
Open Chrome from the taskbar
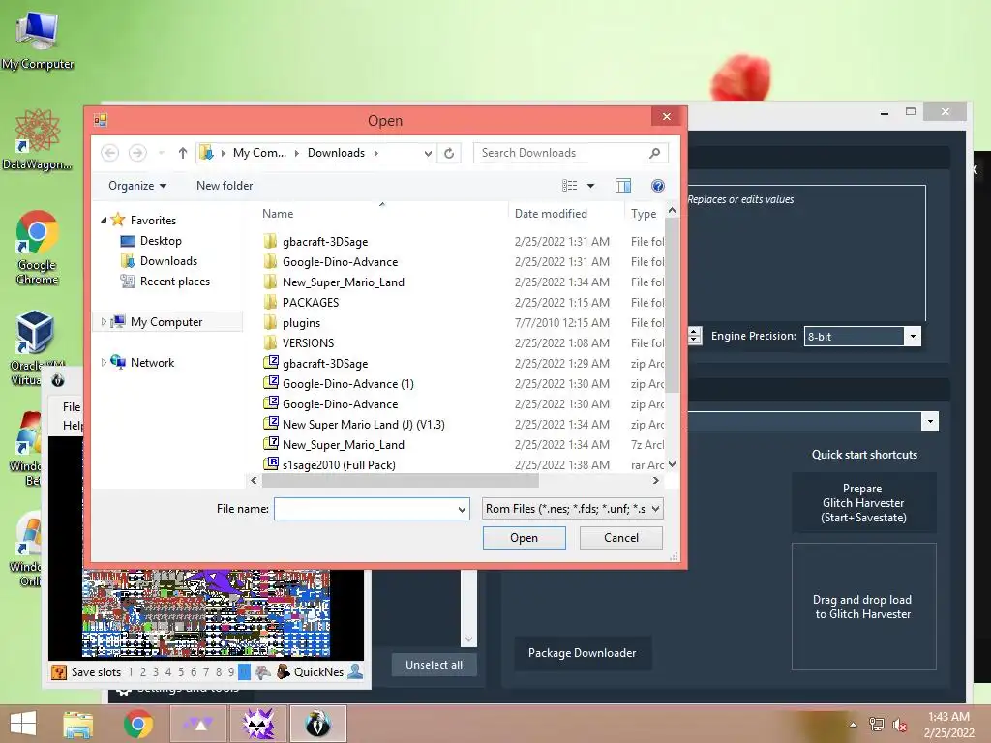tap(138, 724)
